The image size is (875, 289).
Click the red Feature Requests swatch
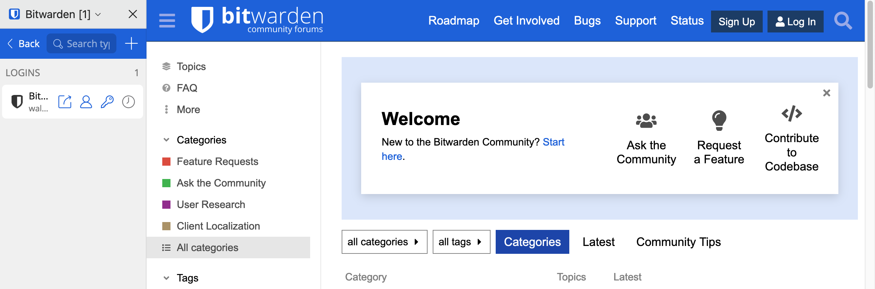(166, 161)
